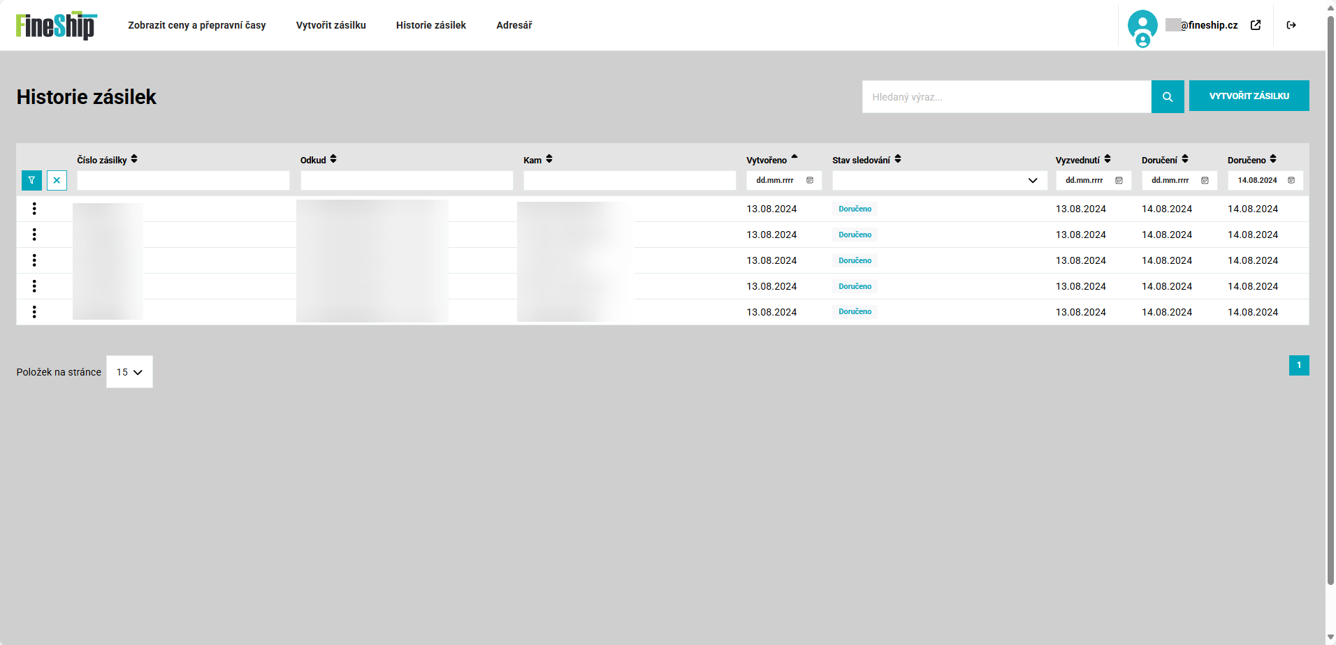This screenshot has width=1336, height=645.
Task: Sort by Číslo zásilky column
Action: [x=134, y=160]
